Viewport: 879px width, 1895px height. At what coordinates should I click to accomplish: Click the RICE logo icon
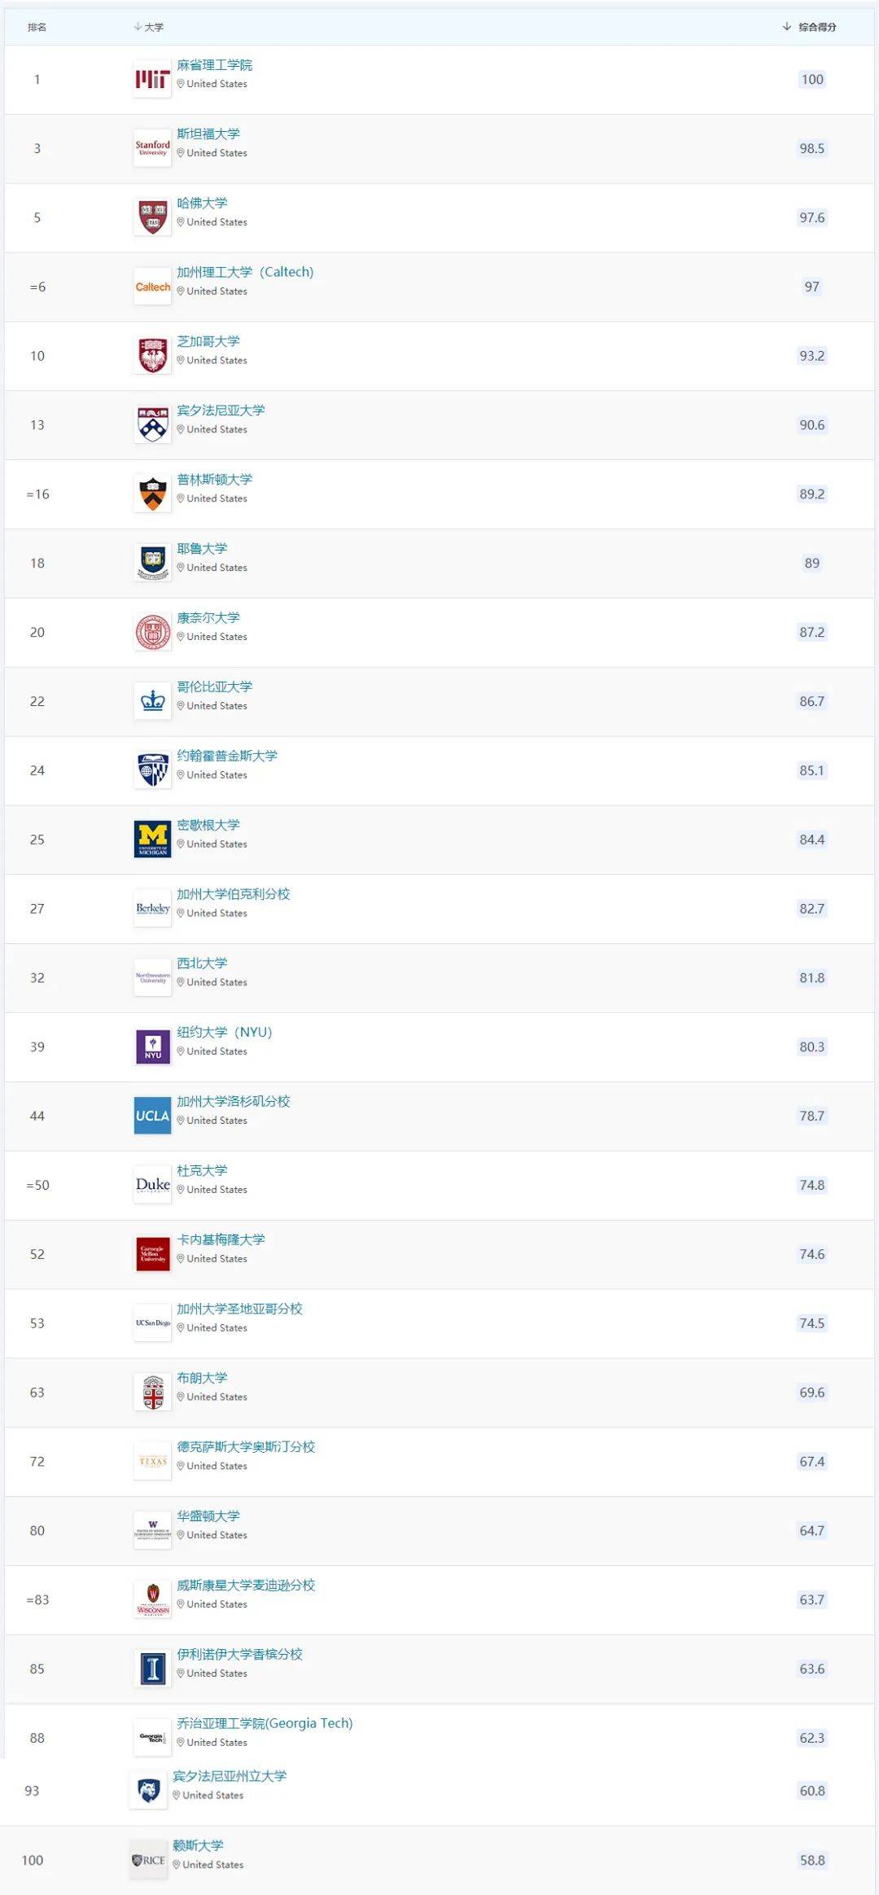coord(148,1860)
